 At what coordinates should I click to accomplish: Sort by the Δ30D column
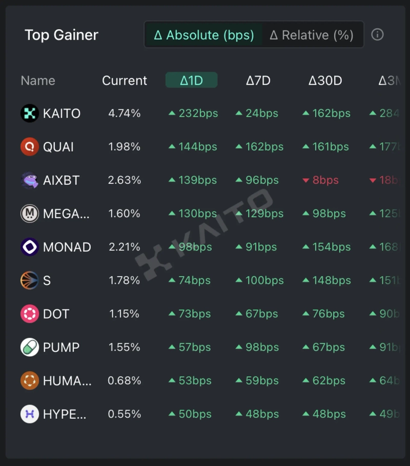coord(325,80)
